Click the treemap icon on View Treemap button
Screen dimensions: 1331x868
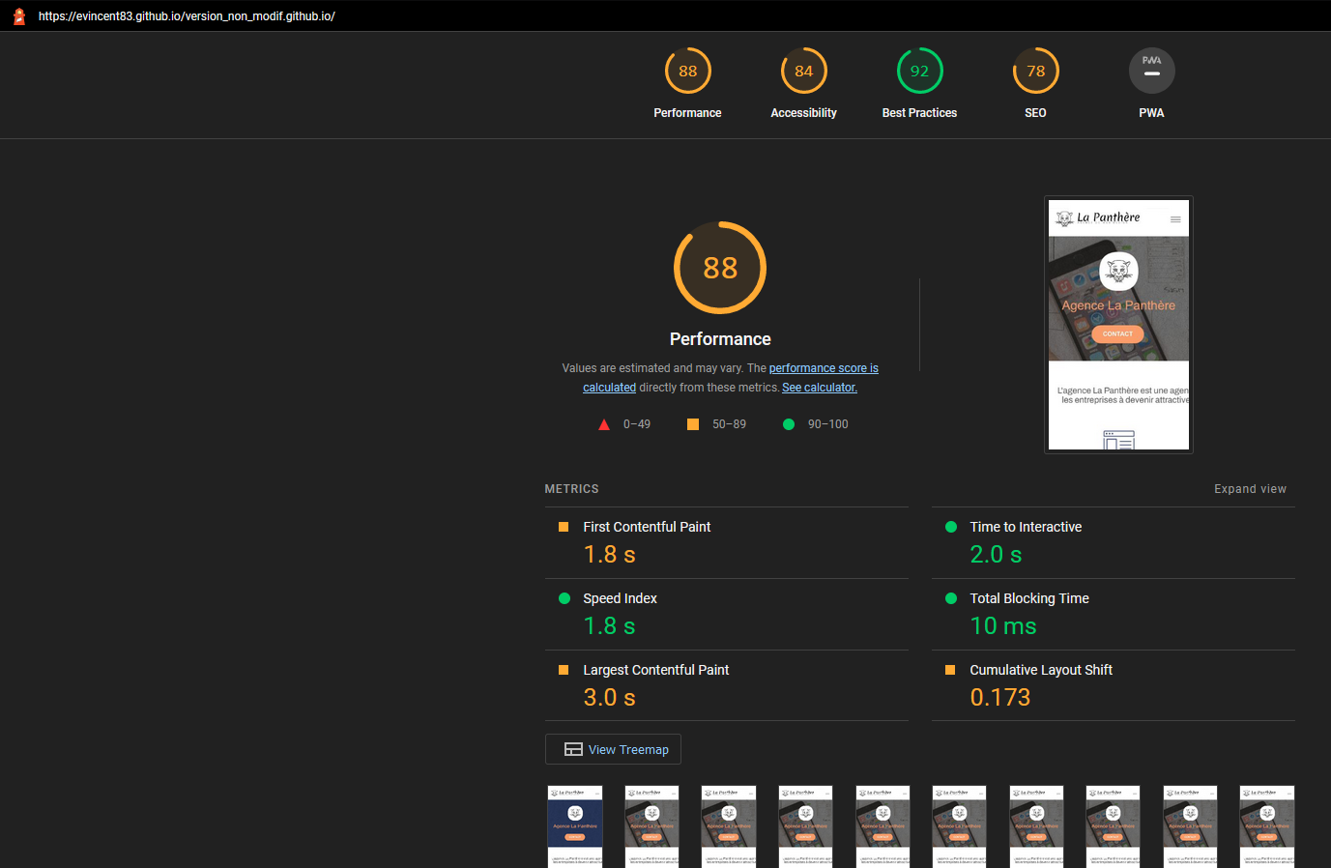point(573,749)
